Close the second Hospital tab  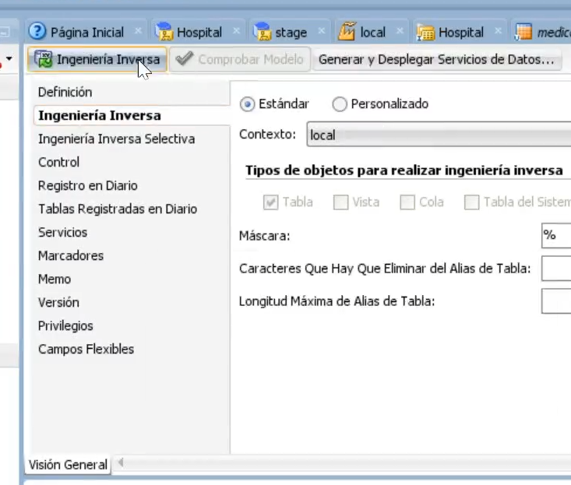[x=498, y=31]
